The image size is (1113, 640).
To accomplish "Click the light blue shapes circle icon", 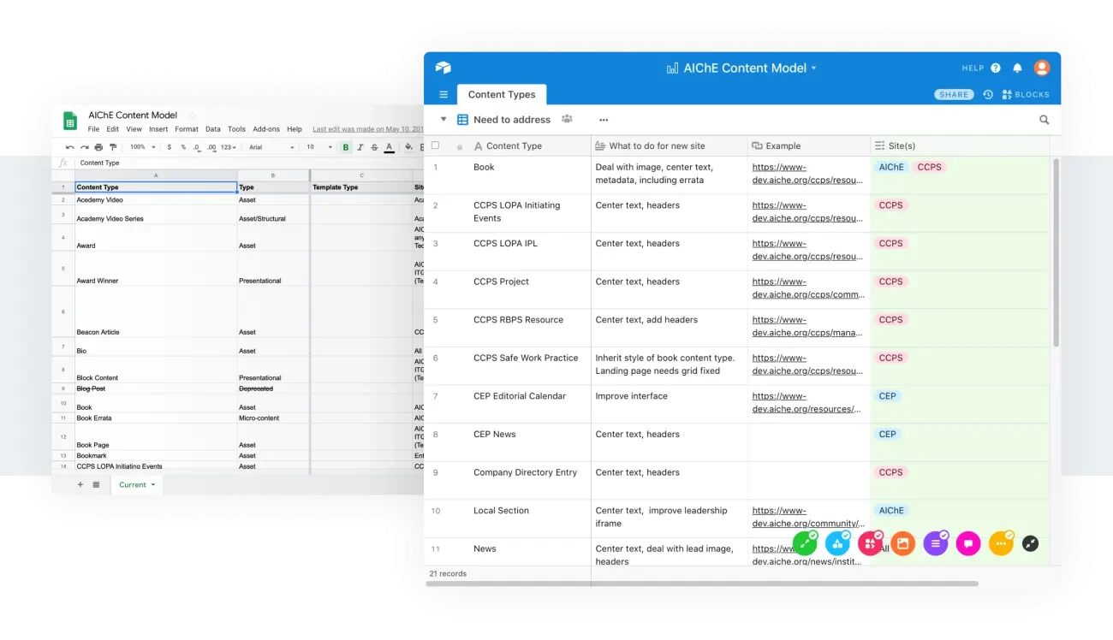I will coord(837,543).
